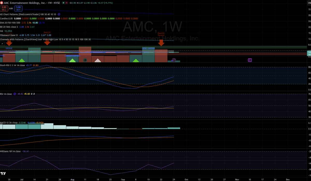Viewport: 311px width, 181px height.
Task: Click the Aug label on the time axis
Action: pyautogui.click(x=72, y=179)
